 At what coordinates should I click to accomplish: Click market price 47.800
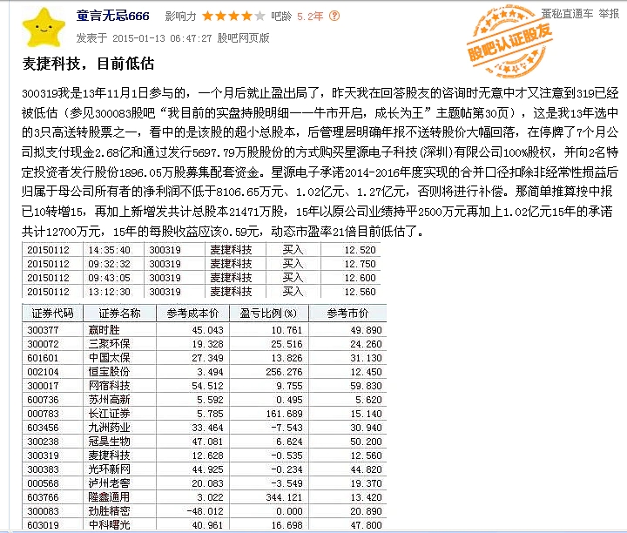tap(366, 525)
